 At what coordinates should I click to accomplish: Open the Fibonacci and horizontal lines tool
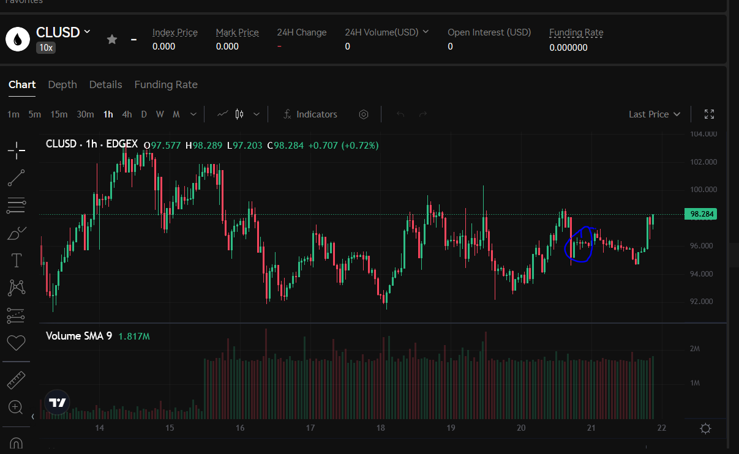coord(16,206)
